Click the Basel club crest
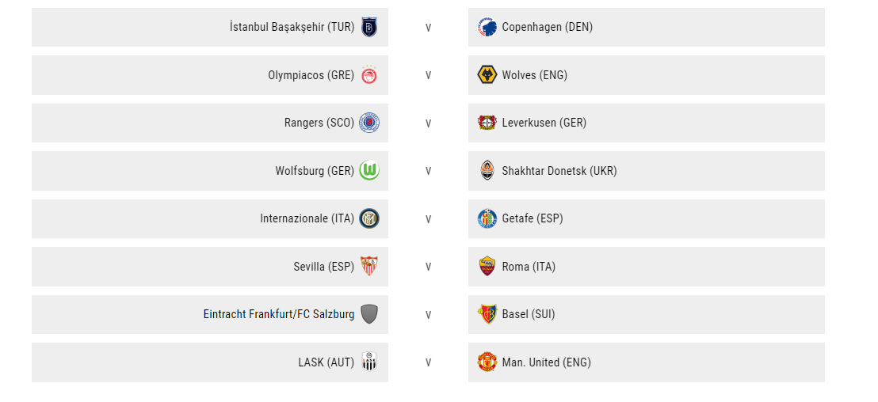Image resolution: width=878 pixels, height=402 pixels. tap(487, 314)
